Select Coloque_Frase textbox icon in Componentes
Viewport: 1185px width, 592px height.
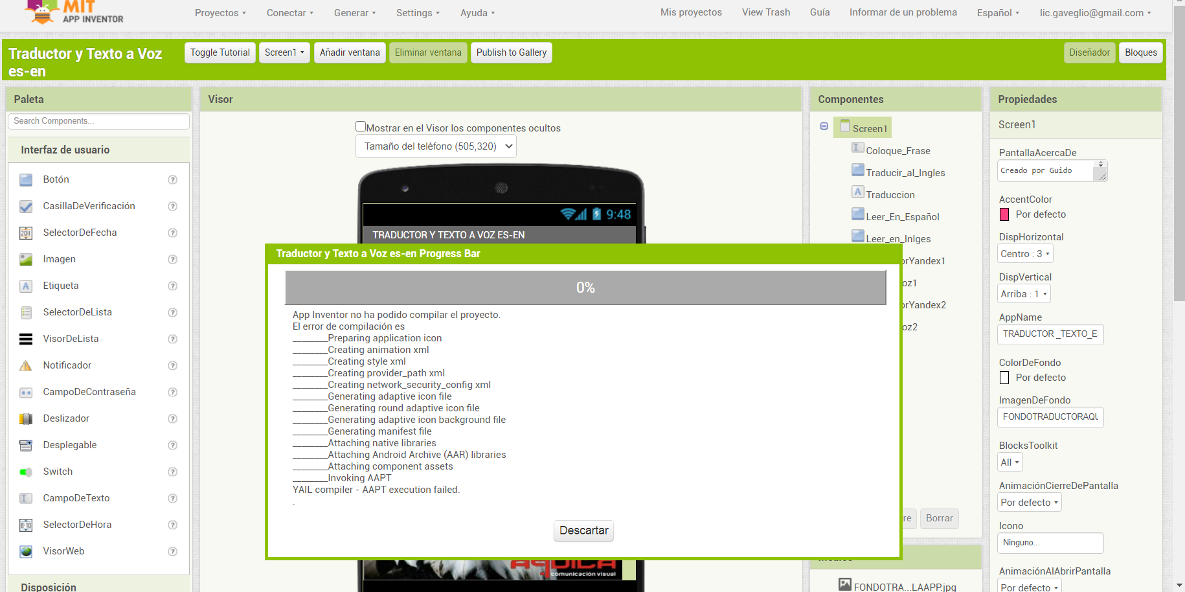click(858, 148)
